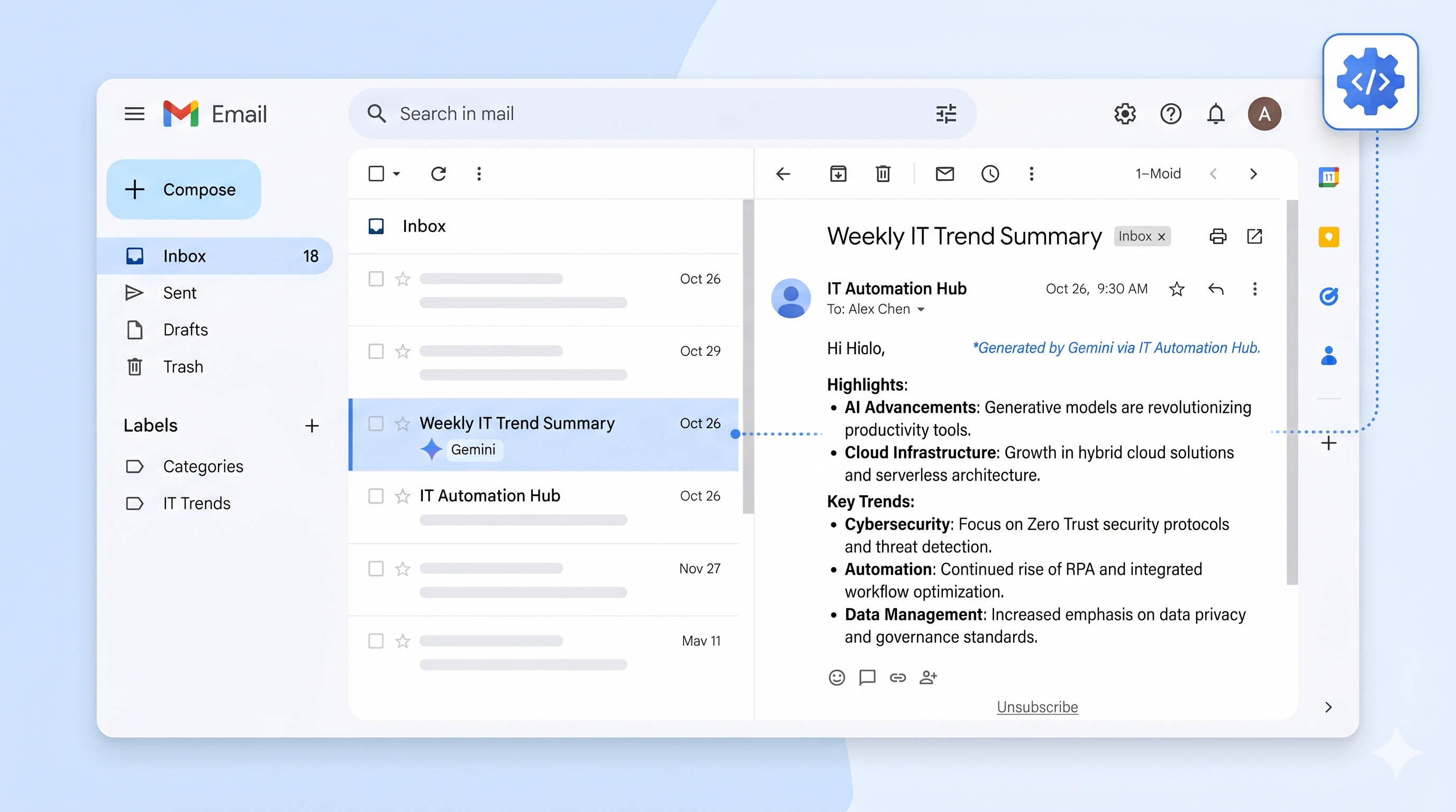Go to the previous email arrow
The image size is (1456, 812).
[1213, 174]
